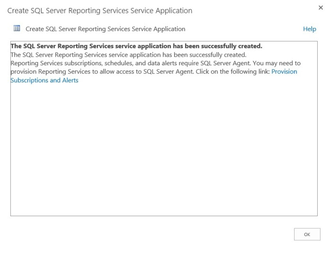Close the dialog with the X button

pyautogui.click(x=321, y=8)
